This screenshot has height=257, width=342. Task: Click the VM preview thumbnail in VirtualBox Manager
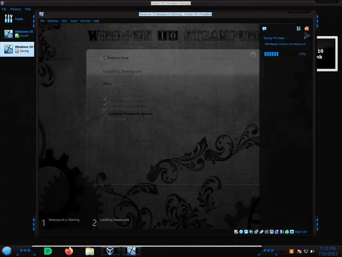[327, 54]
